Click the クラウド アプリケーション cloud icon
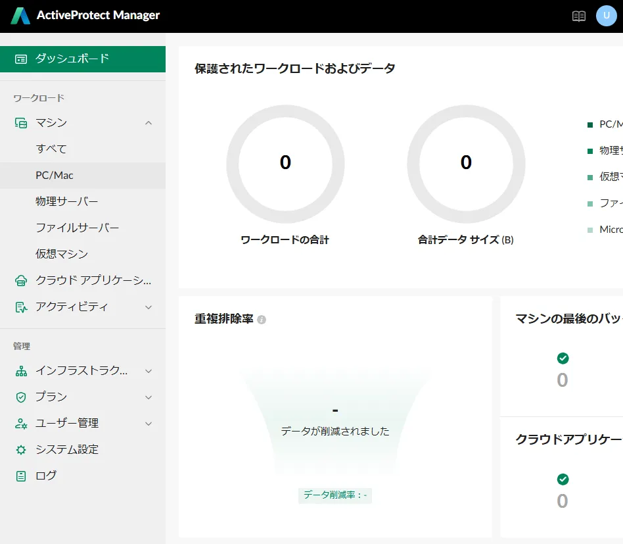623x544 pixels. 20,281
